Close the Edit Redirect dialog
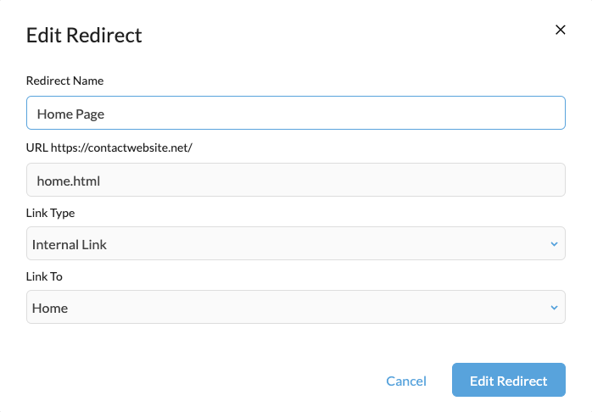Screen dimensions: 592x412 tap(560, 30)
